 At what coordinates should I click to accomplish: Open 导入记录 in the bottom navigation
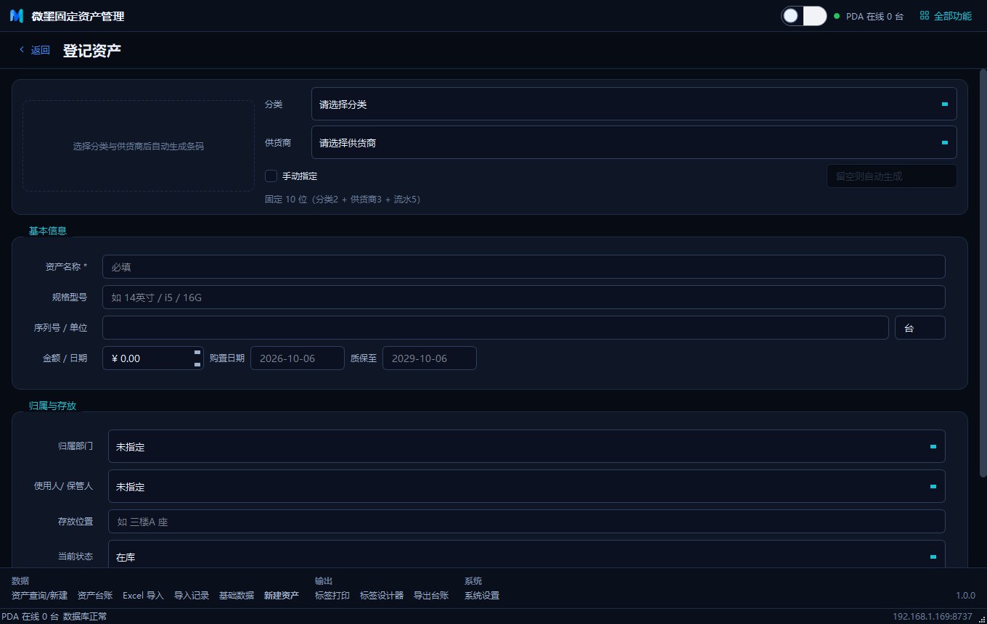(x=192, y=596)
